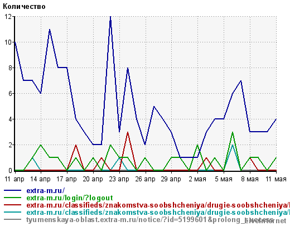This screenshot has width=290, height=226.
Task: Click the '29 апр' date label
Action: coord(171,179)
